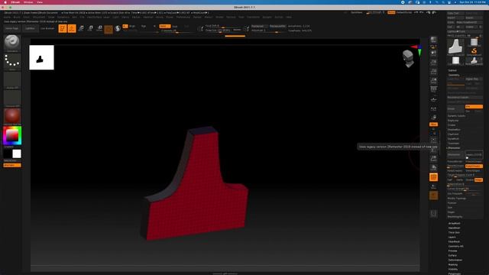Toggle the Zadd button
Screen dimensions: 489x275
(x=165, y=26)
